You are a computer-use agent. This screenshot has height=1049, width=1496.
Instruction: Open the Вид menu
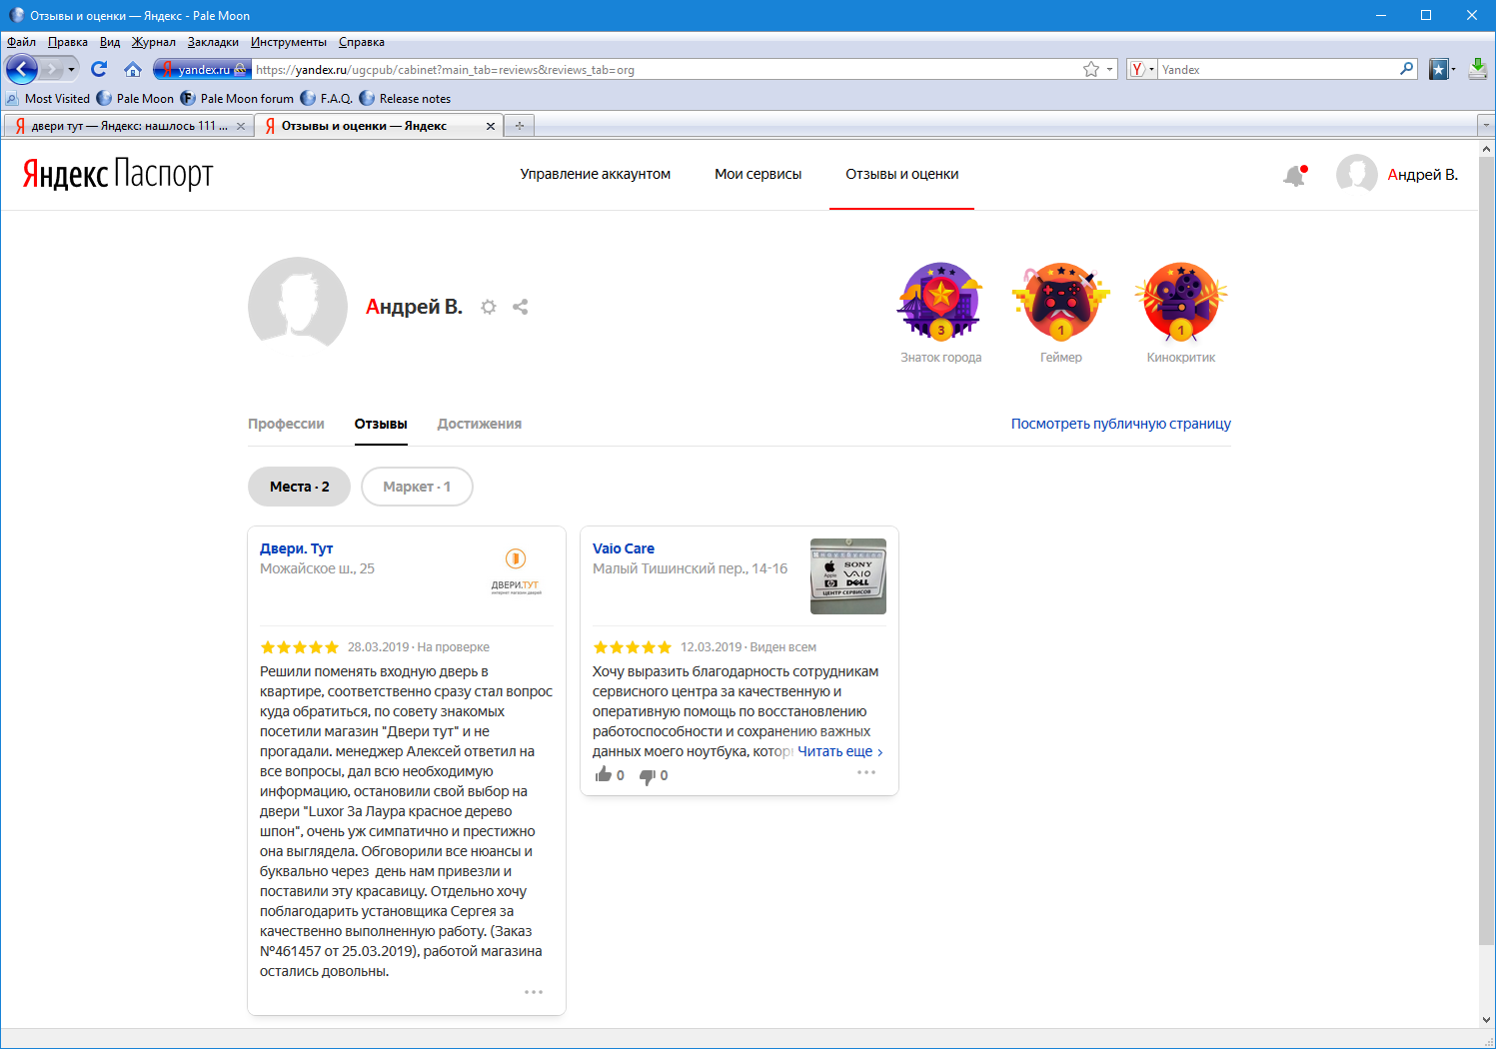(110, 42)
